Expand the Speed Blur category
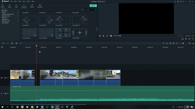The image size is (195, 109). click(18, 16)
